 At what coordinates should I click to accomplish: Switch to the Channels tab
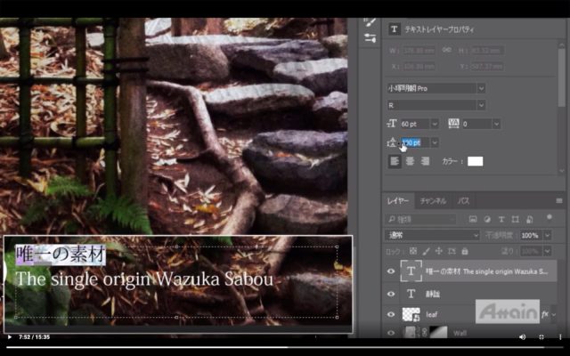(x=433, y=200)
